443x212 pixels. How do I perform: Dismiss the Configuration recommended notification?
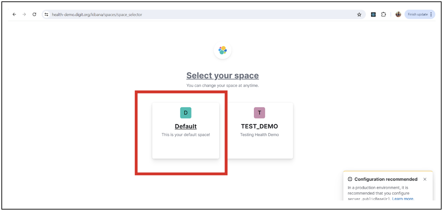[x=425, y=179]
